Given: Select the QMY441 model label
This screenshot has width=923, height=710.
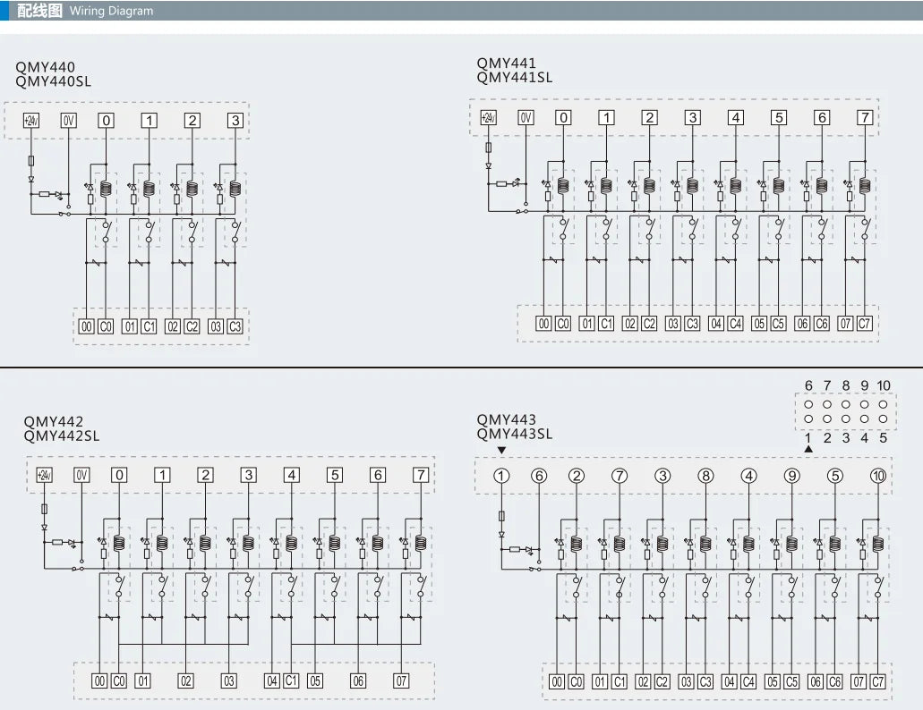Looking at the screenshot, I should point(506,63).
